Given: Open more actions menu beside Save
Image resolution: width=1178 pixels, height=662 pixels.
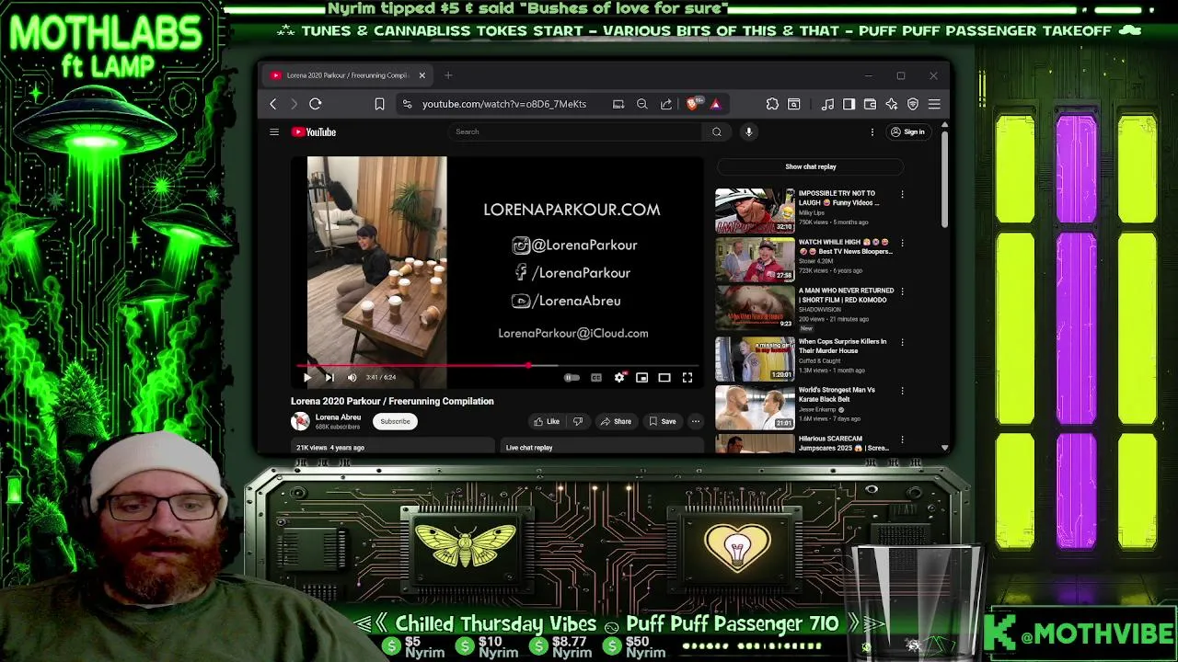Looking at the screenshot, I should 696,421.
